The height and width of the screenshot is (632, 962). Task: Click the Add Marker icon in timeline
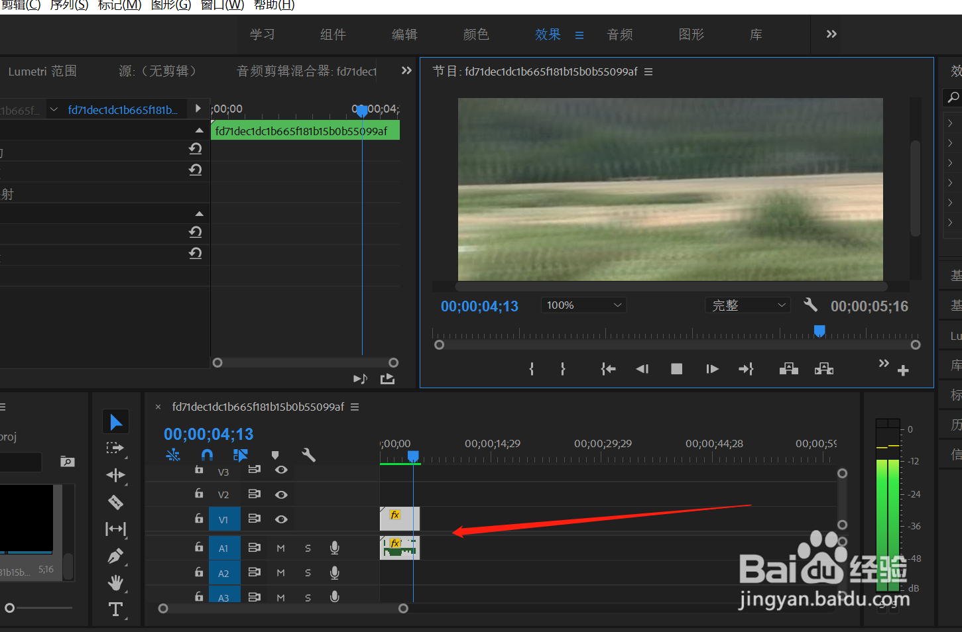(x=275, y=455)
